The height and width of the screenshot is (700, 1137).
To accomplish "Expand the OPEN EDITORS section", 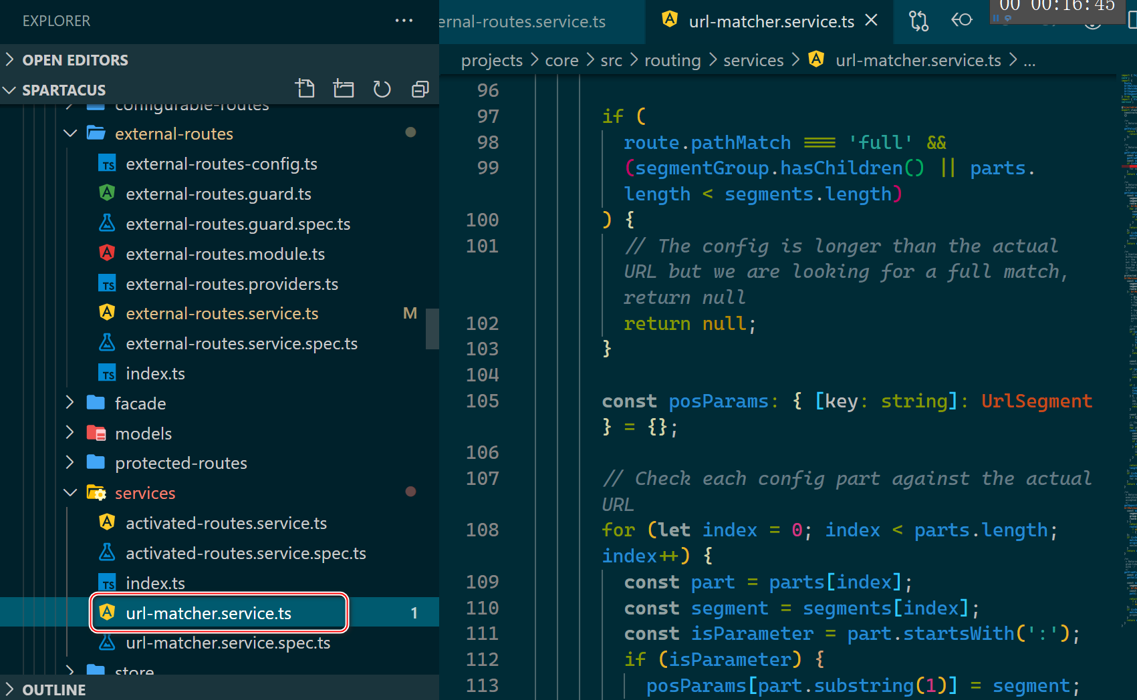I will [219, 60].
